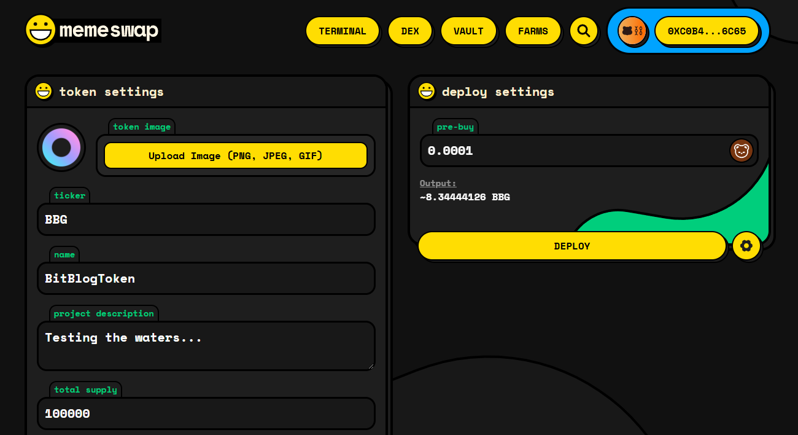
Task: Click into the project description textarea
Action: point(206,346)
